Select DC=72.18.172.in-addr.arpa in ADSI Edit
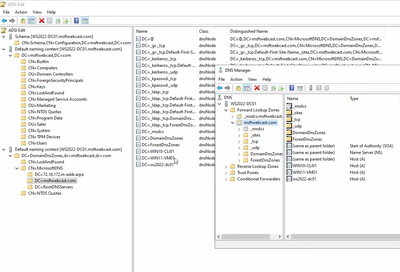This screenshot has width=400, height=272. (59, 174)
